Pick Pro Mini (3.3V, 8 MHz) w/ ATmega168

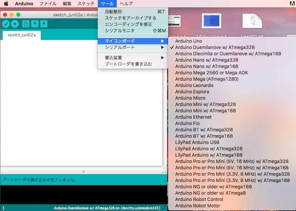(x=232, y=180)
